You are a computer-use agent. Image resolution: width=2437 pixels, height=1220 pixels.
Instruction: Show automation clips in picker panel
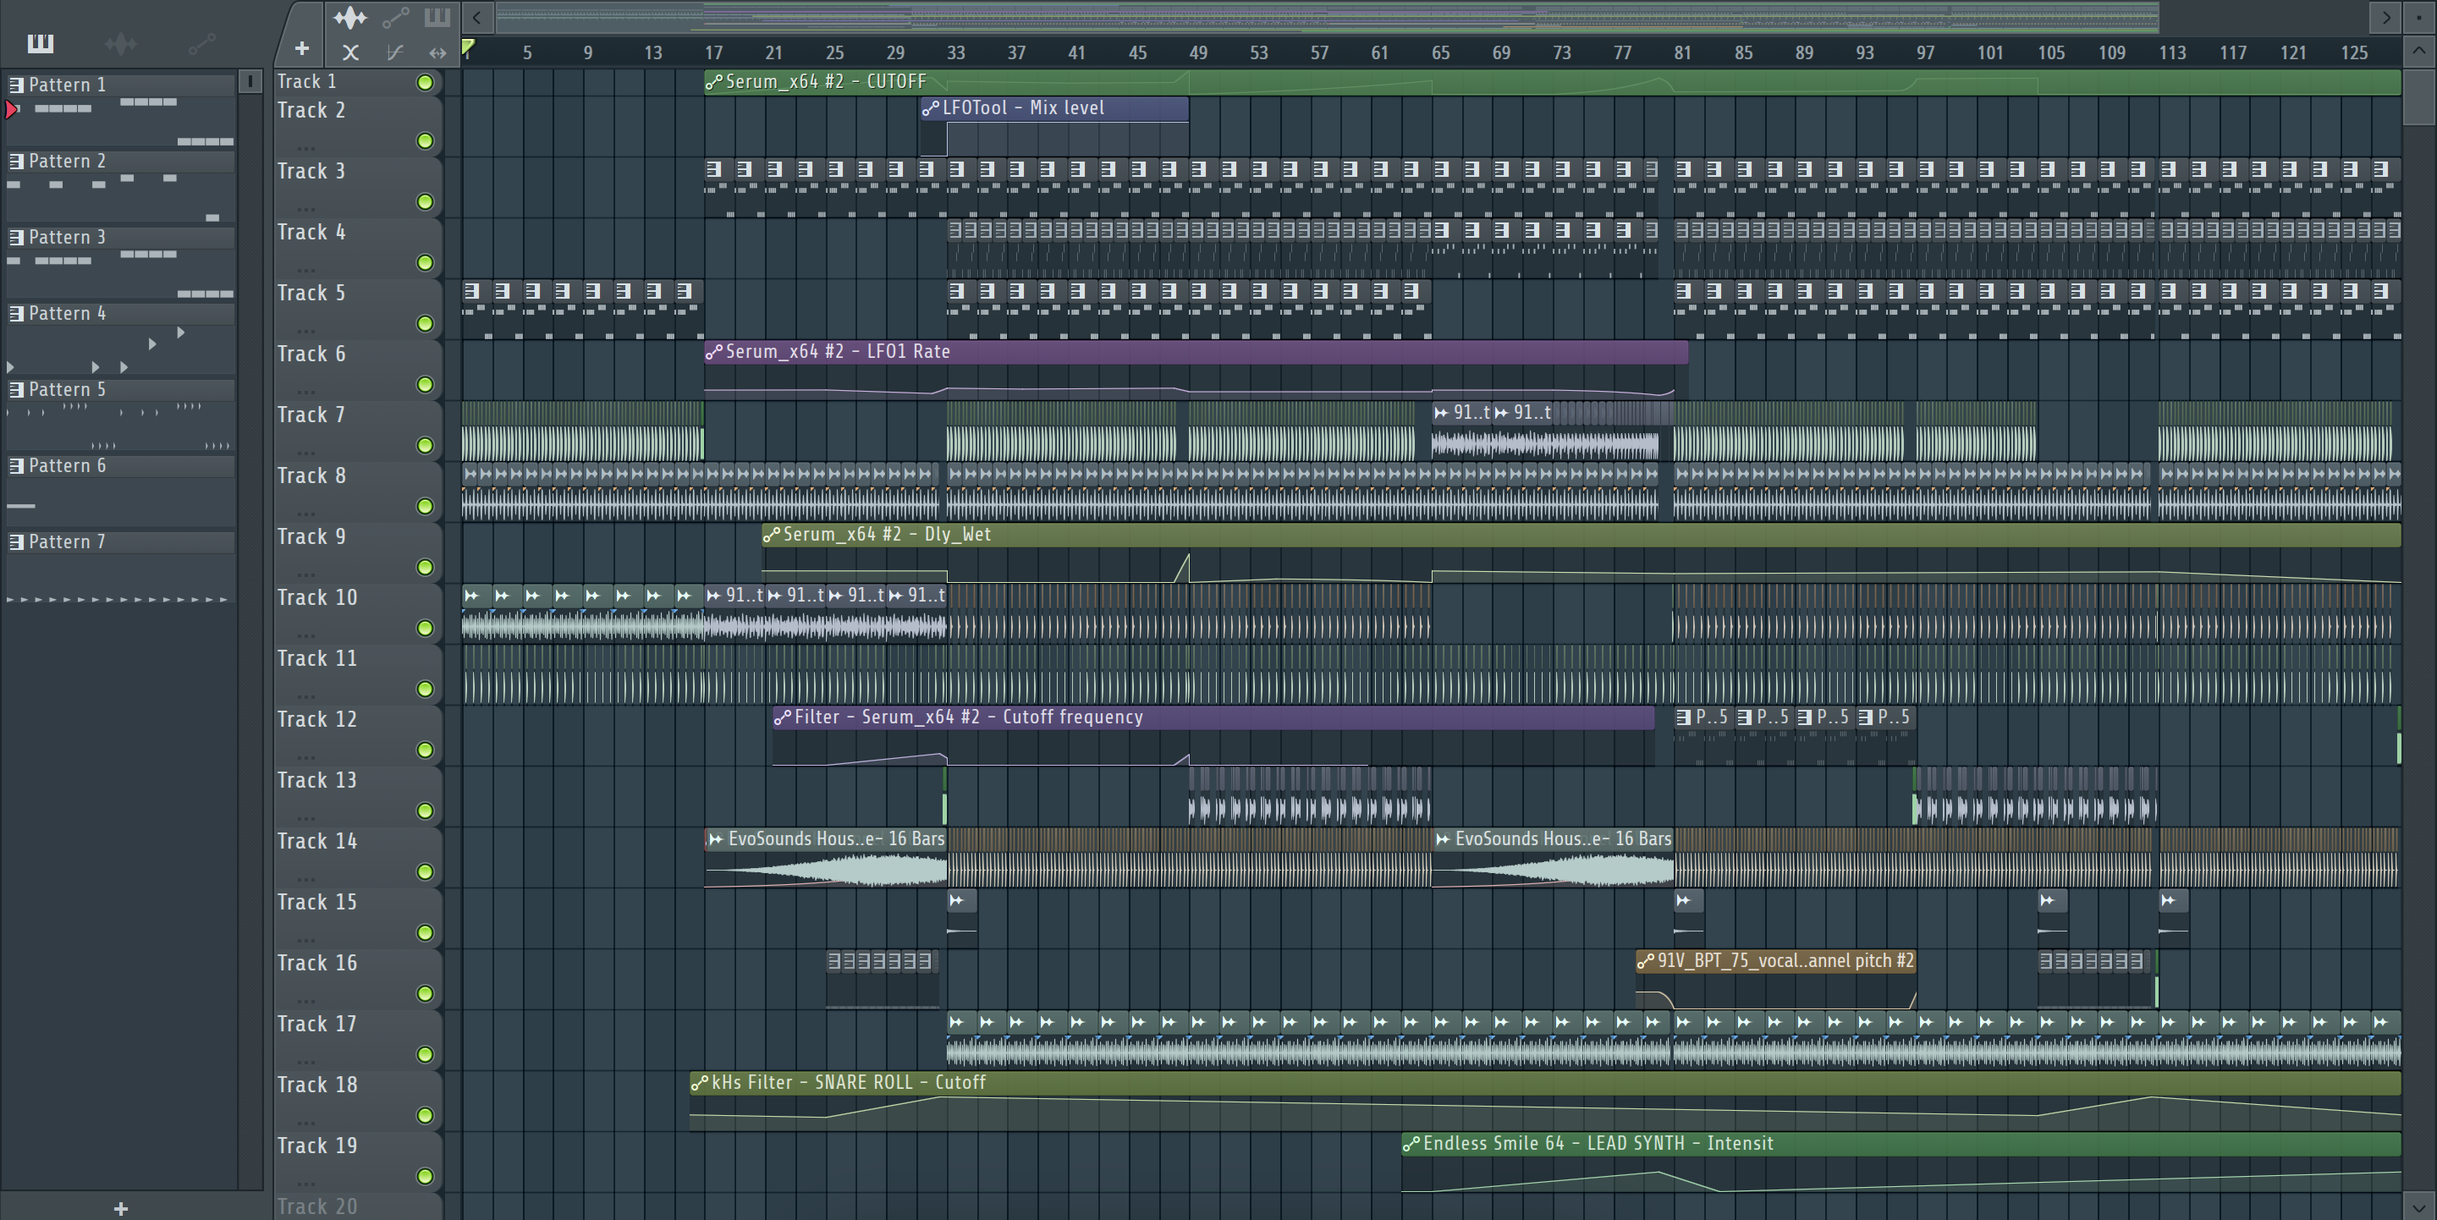202,43
